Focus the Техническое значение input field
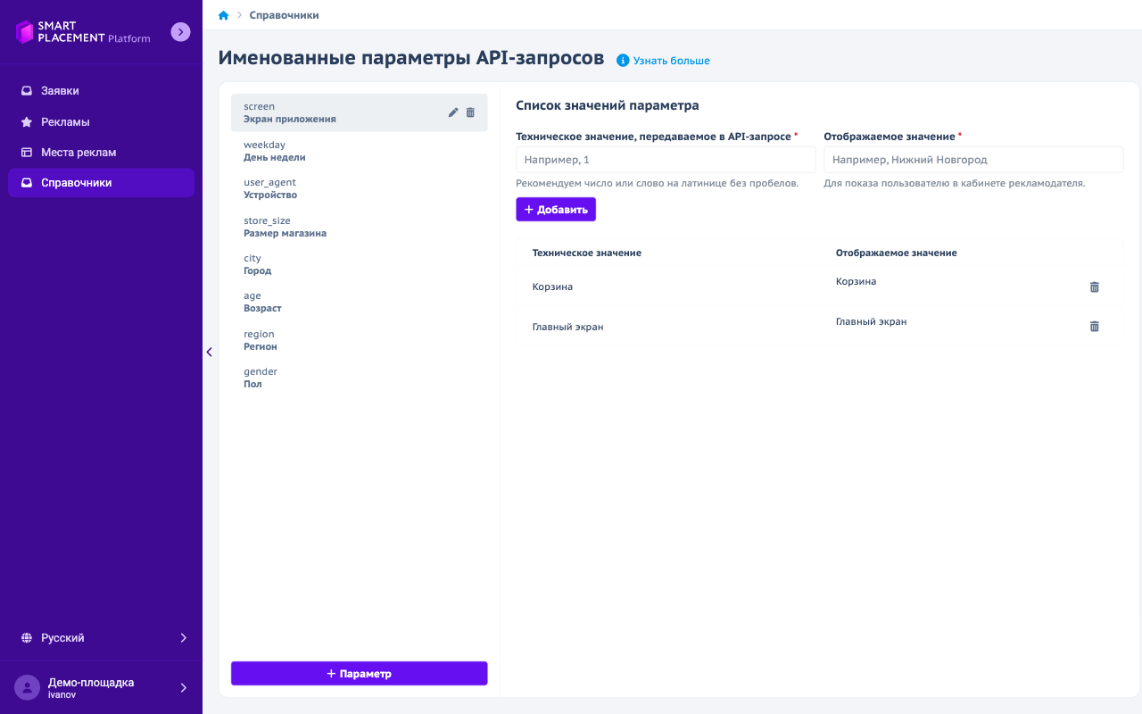The width and height of the screenshot is (1142, 714). [666, 160]
